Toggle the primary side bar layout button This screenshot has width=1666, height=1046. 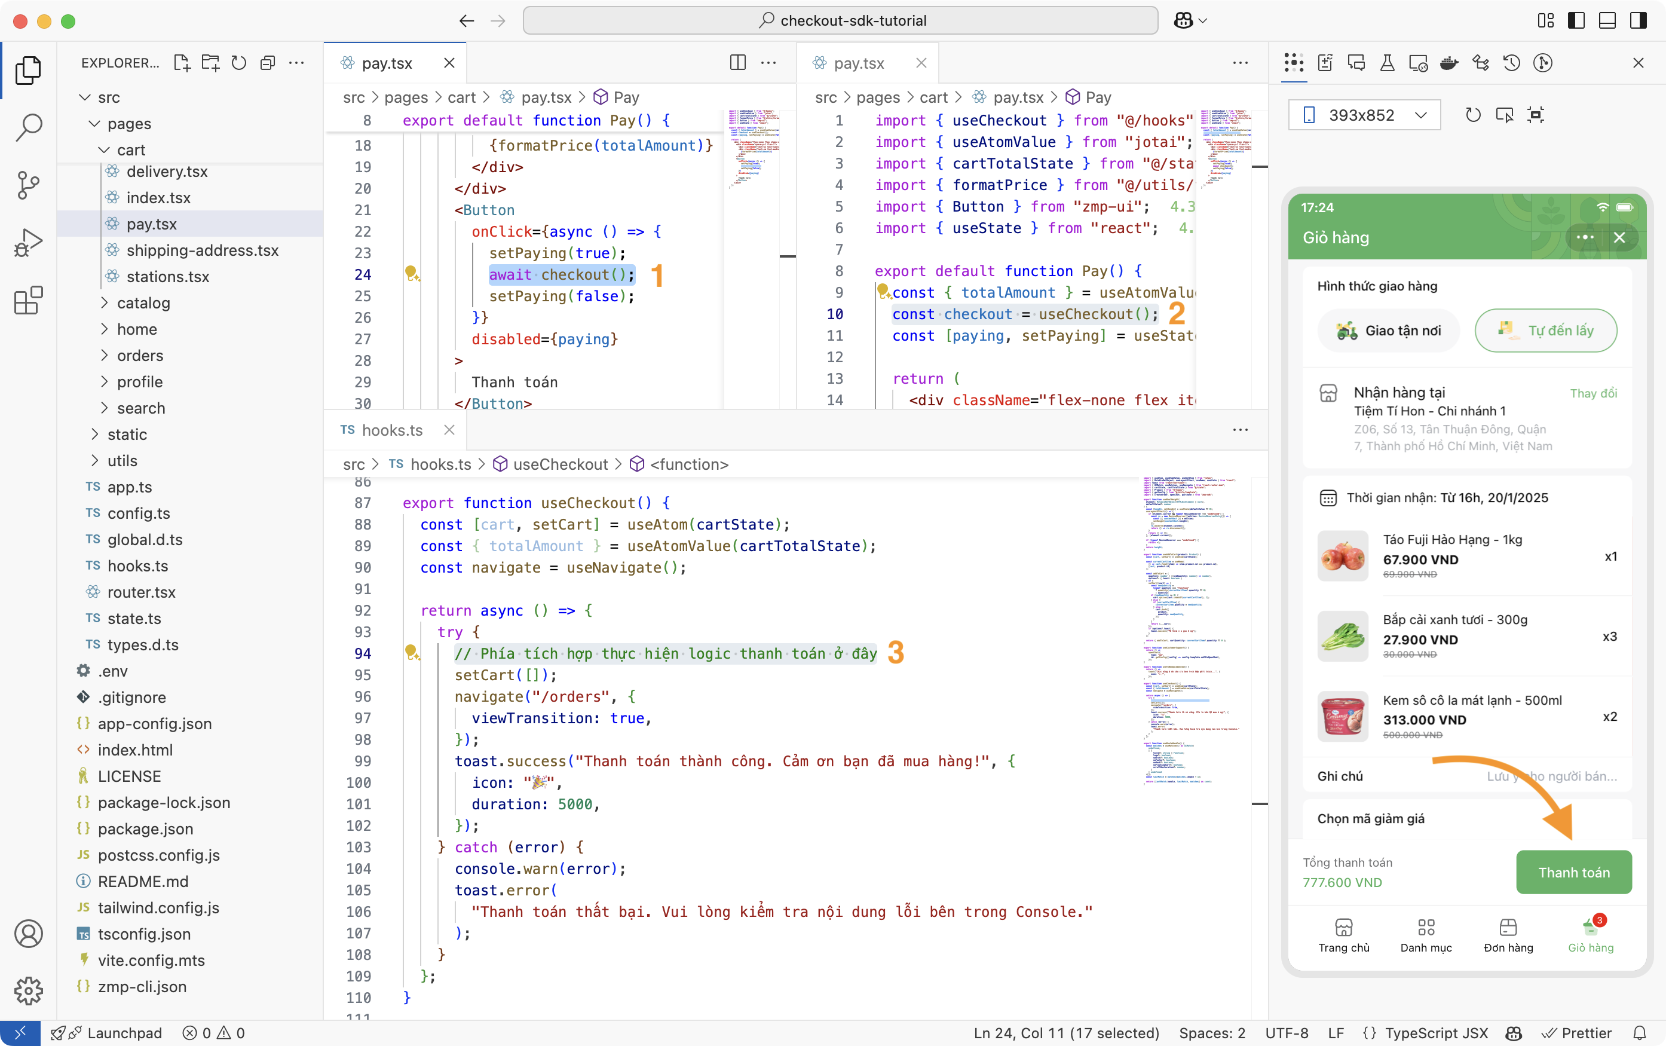coord(1577,21)
